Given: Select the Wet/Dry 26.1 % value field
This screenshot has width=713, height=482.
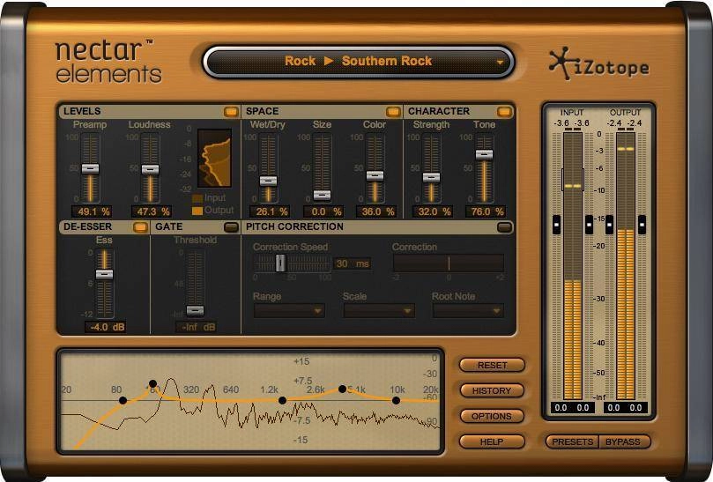Looking at the screenshot, I should tap(270, 211).
